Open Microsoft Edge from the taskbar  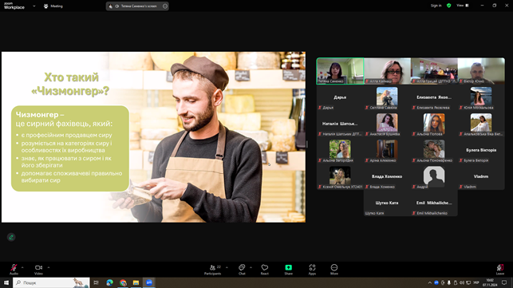[x=109, y=282]
